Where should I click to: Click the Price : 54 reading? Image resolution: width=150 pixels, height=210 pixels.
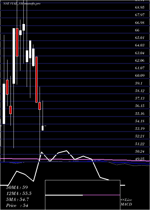click(17, 205)
